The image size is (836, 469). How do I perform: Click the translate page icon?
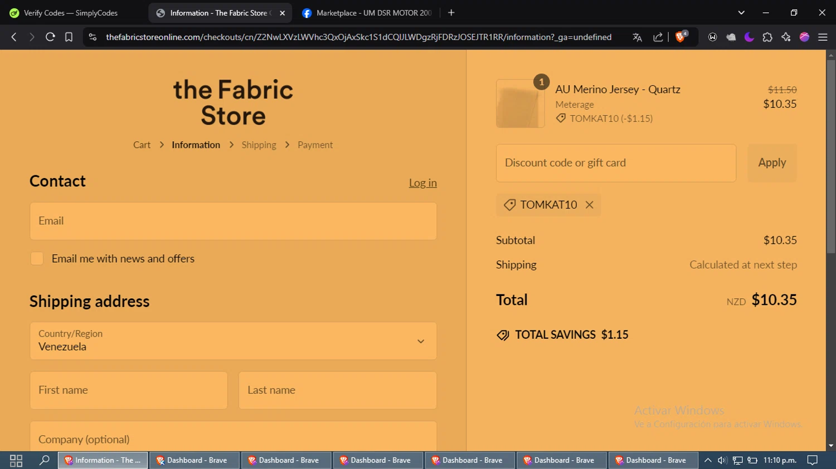(637, 37)
